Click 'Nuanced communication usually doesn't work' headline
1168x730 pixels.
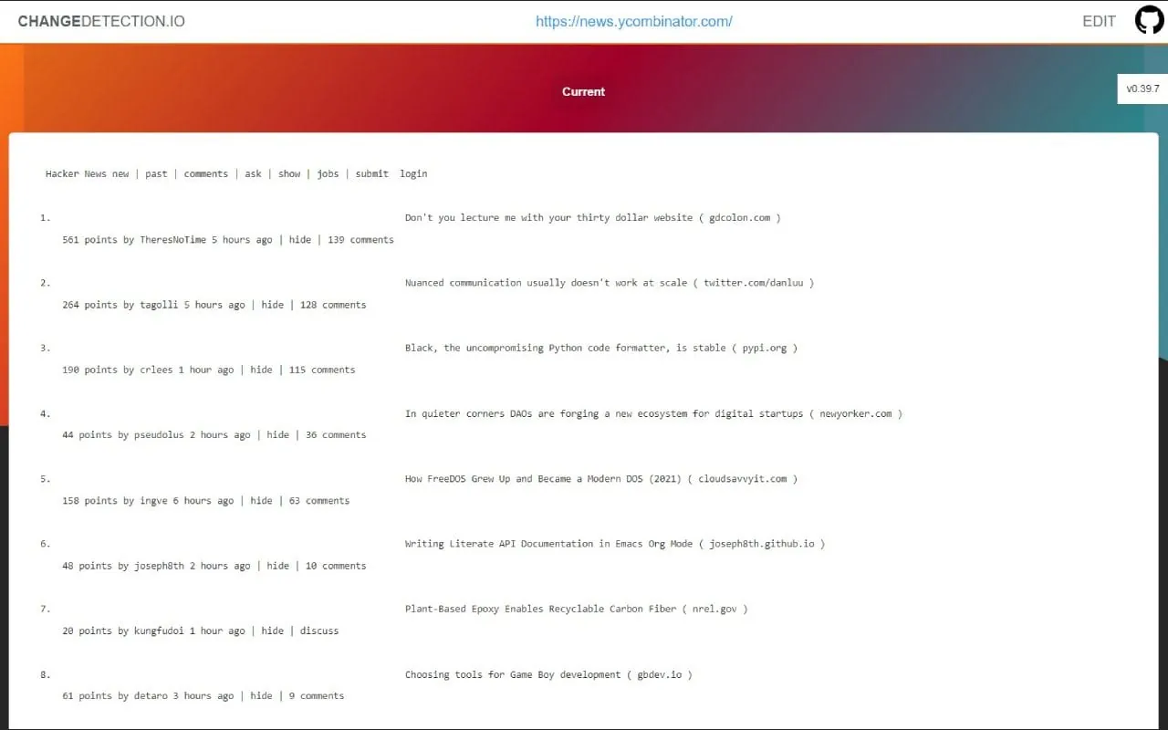tap(610, 283)
